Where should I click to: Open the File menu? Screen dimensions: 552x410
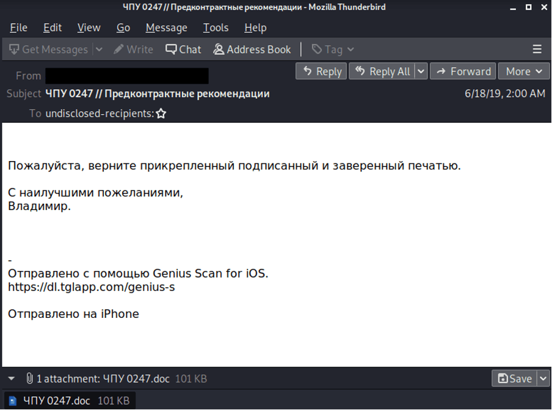tap(18, 27)
